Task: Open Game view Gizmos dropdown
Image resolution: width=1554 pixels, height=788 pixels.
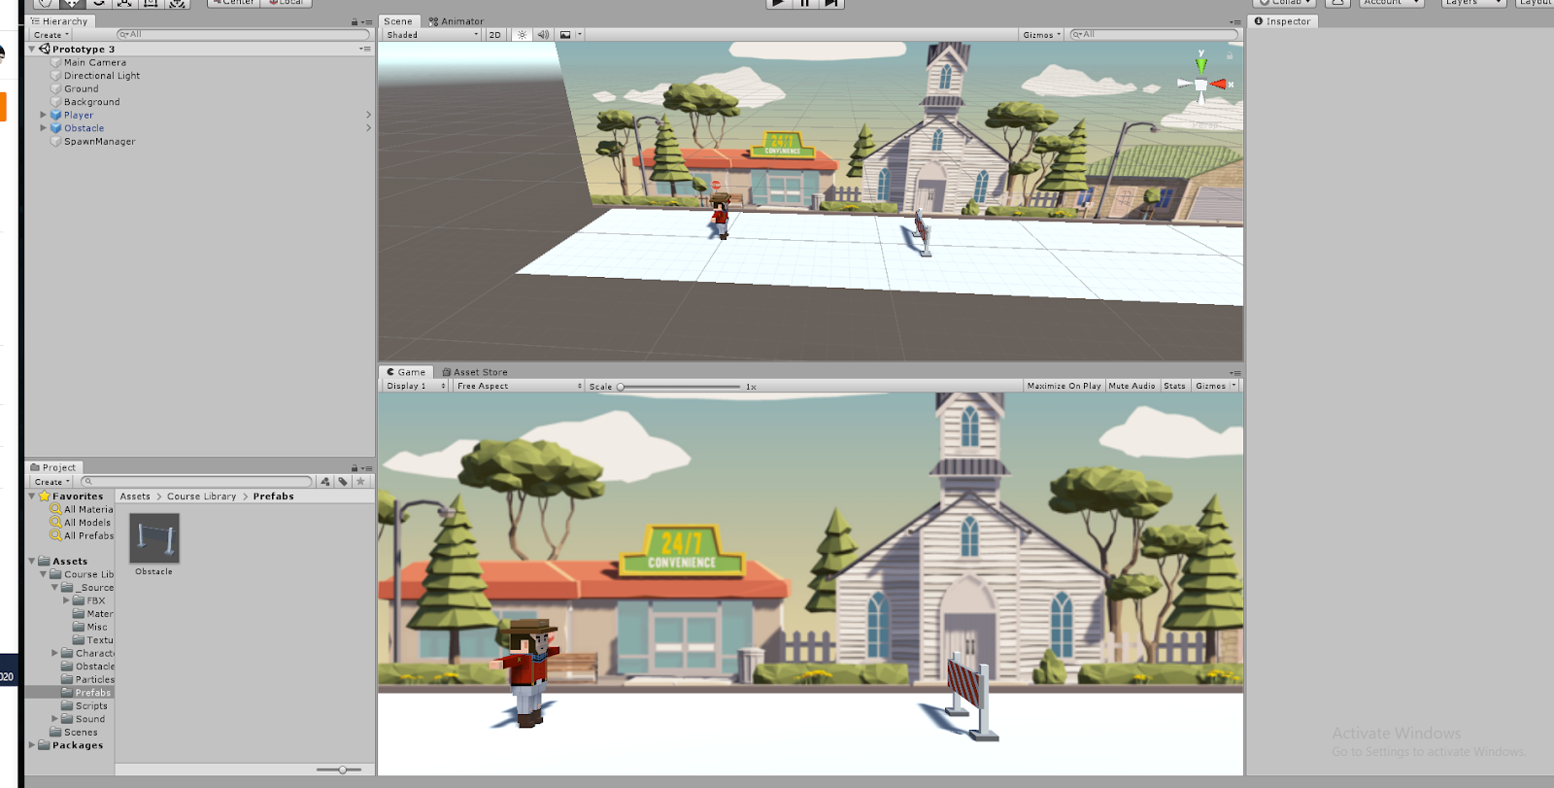Action: coord(1214,386)
